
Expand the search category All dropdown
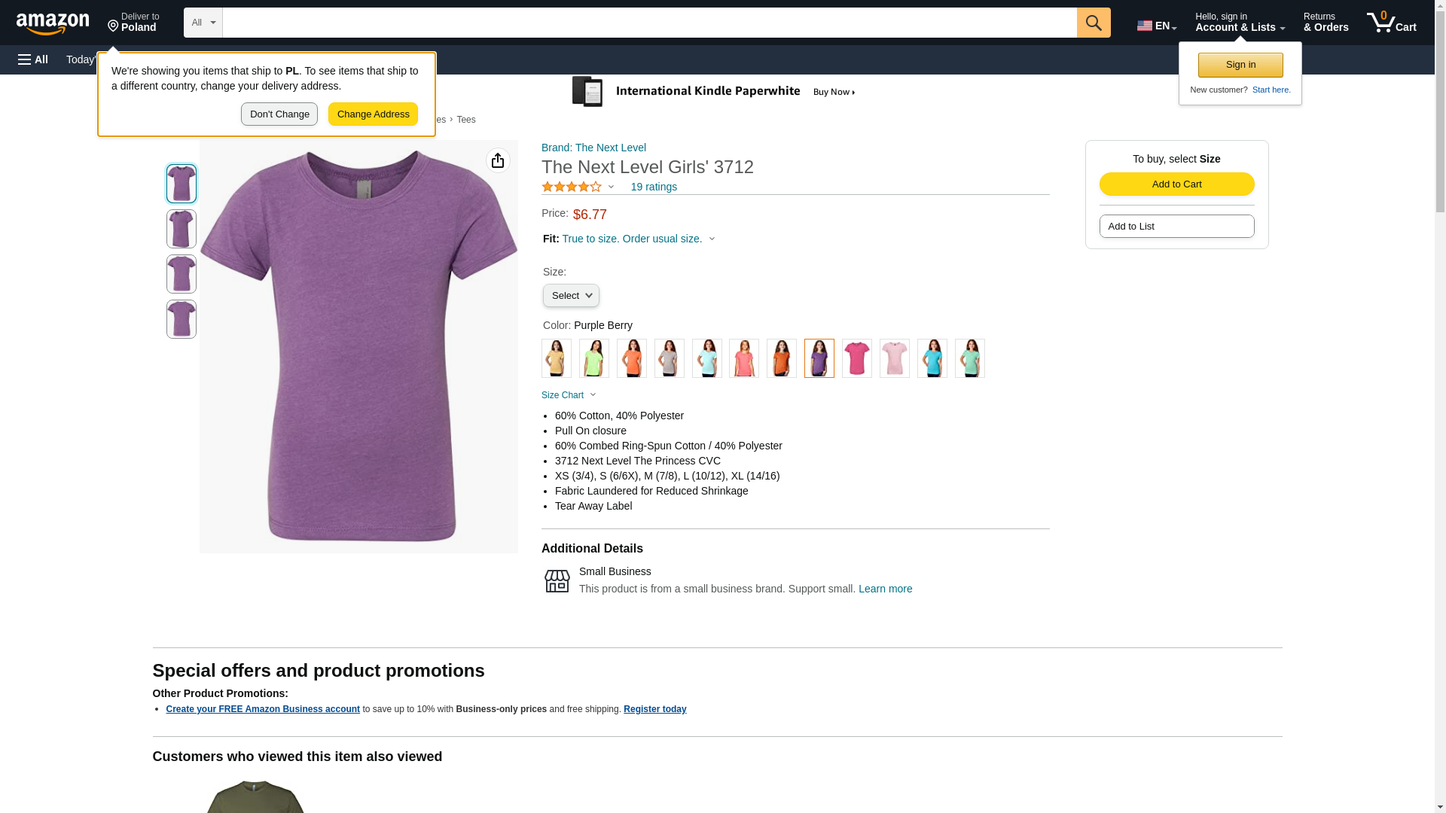click(x=203, y=23)
